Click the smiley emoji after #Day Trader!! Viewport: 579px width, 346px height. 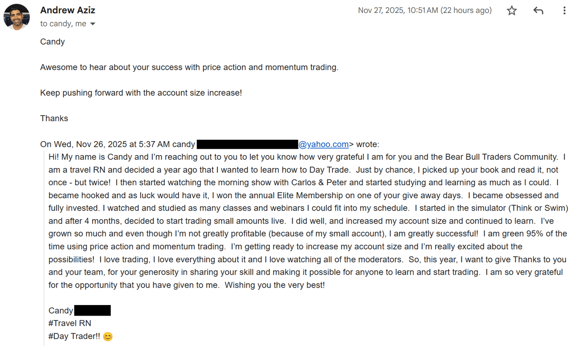coord(108,337)
